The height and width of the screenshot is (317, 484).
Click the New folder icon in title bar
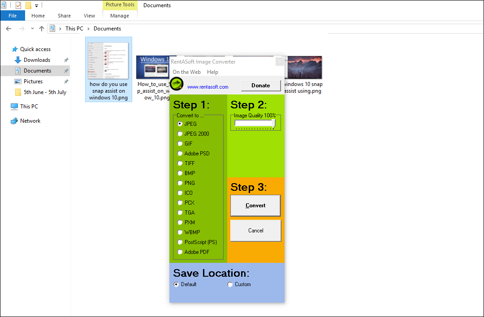28,5
